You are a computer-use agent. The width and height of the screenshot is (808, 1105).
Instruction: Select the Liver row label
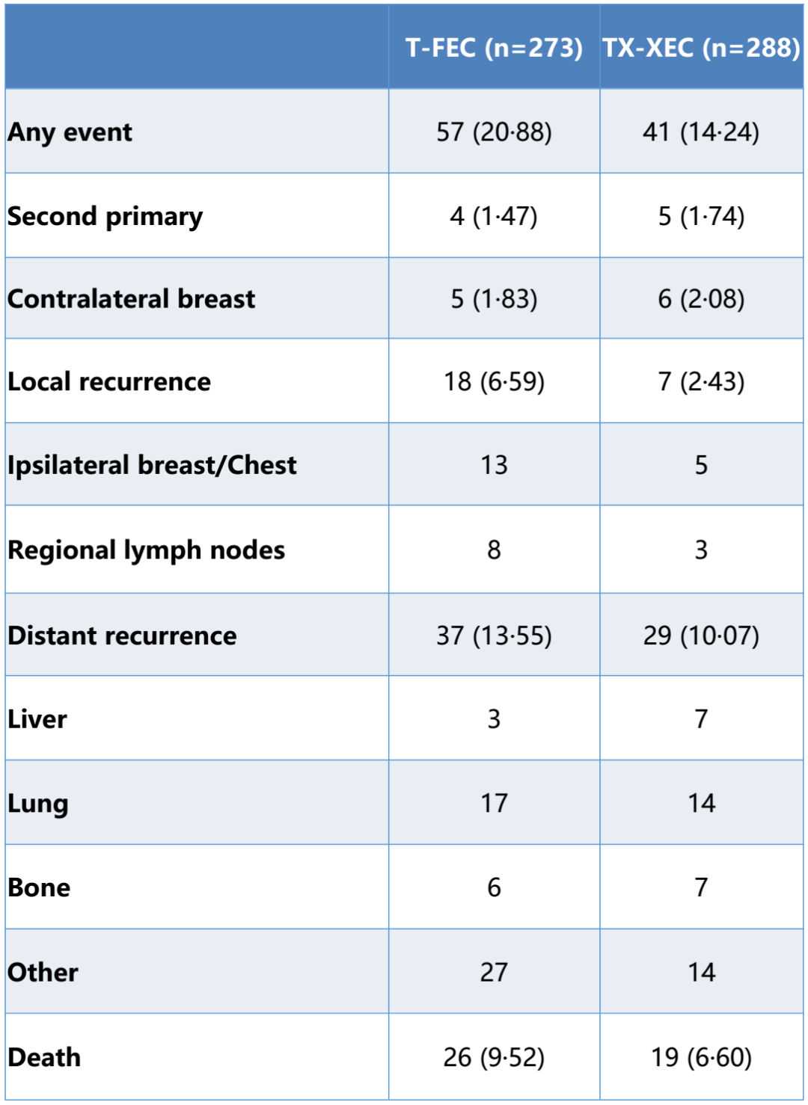[x=37, y=719]
